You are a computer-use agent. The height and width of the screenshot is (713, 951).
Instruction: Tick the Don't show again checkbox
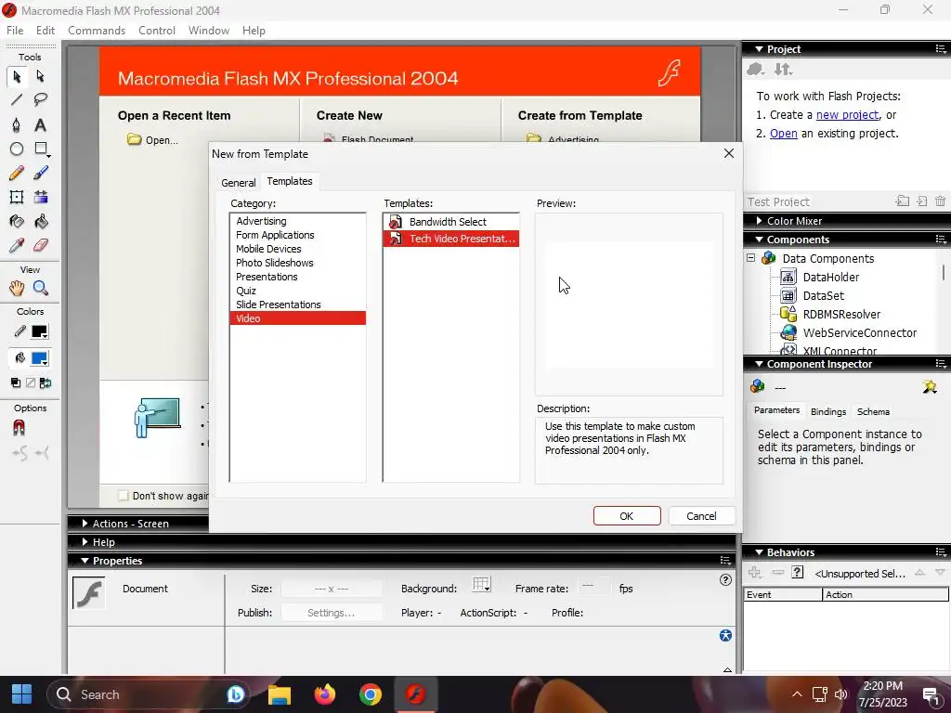124,496
